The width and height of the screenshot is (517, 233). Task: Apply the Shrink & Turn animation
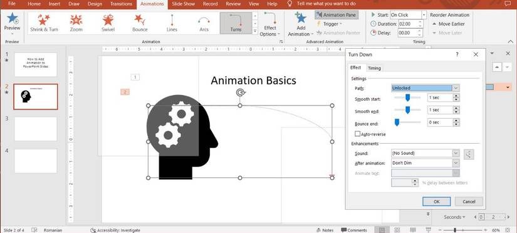pyautogui.click(x=44, y=23)
